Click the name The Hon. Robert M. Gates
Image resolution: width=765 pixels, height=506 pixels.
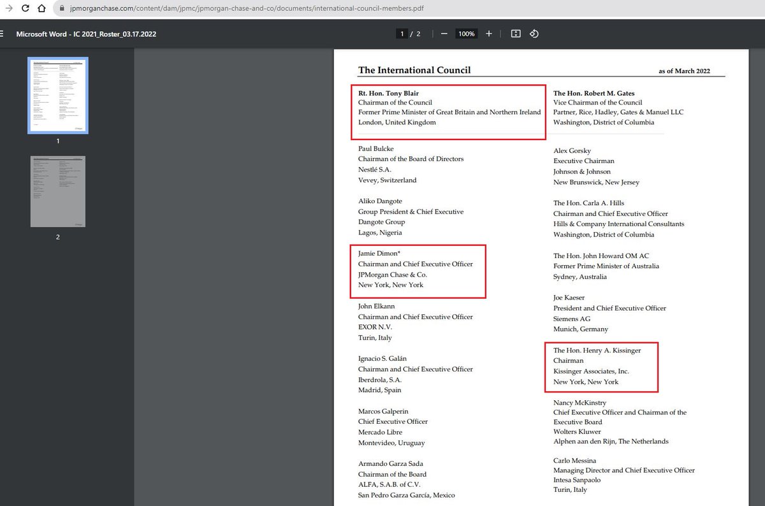(x=594, y=93)
